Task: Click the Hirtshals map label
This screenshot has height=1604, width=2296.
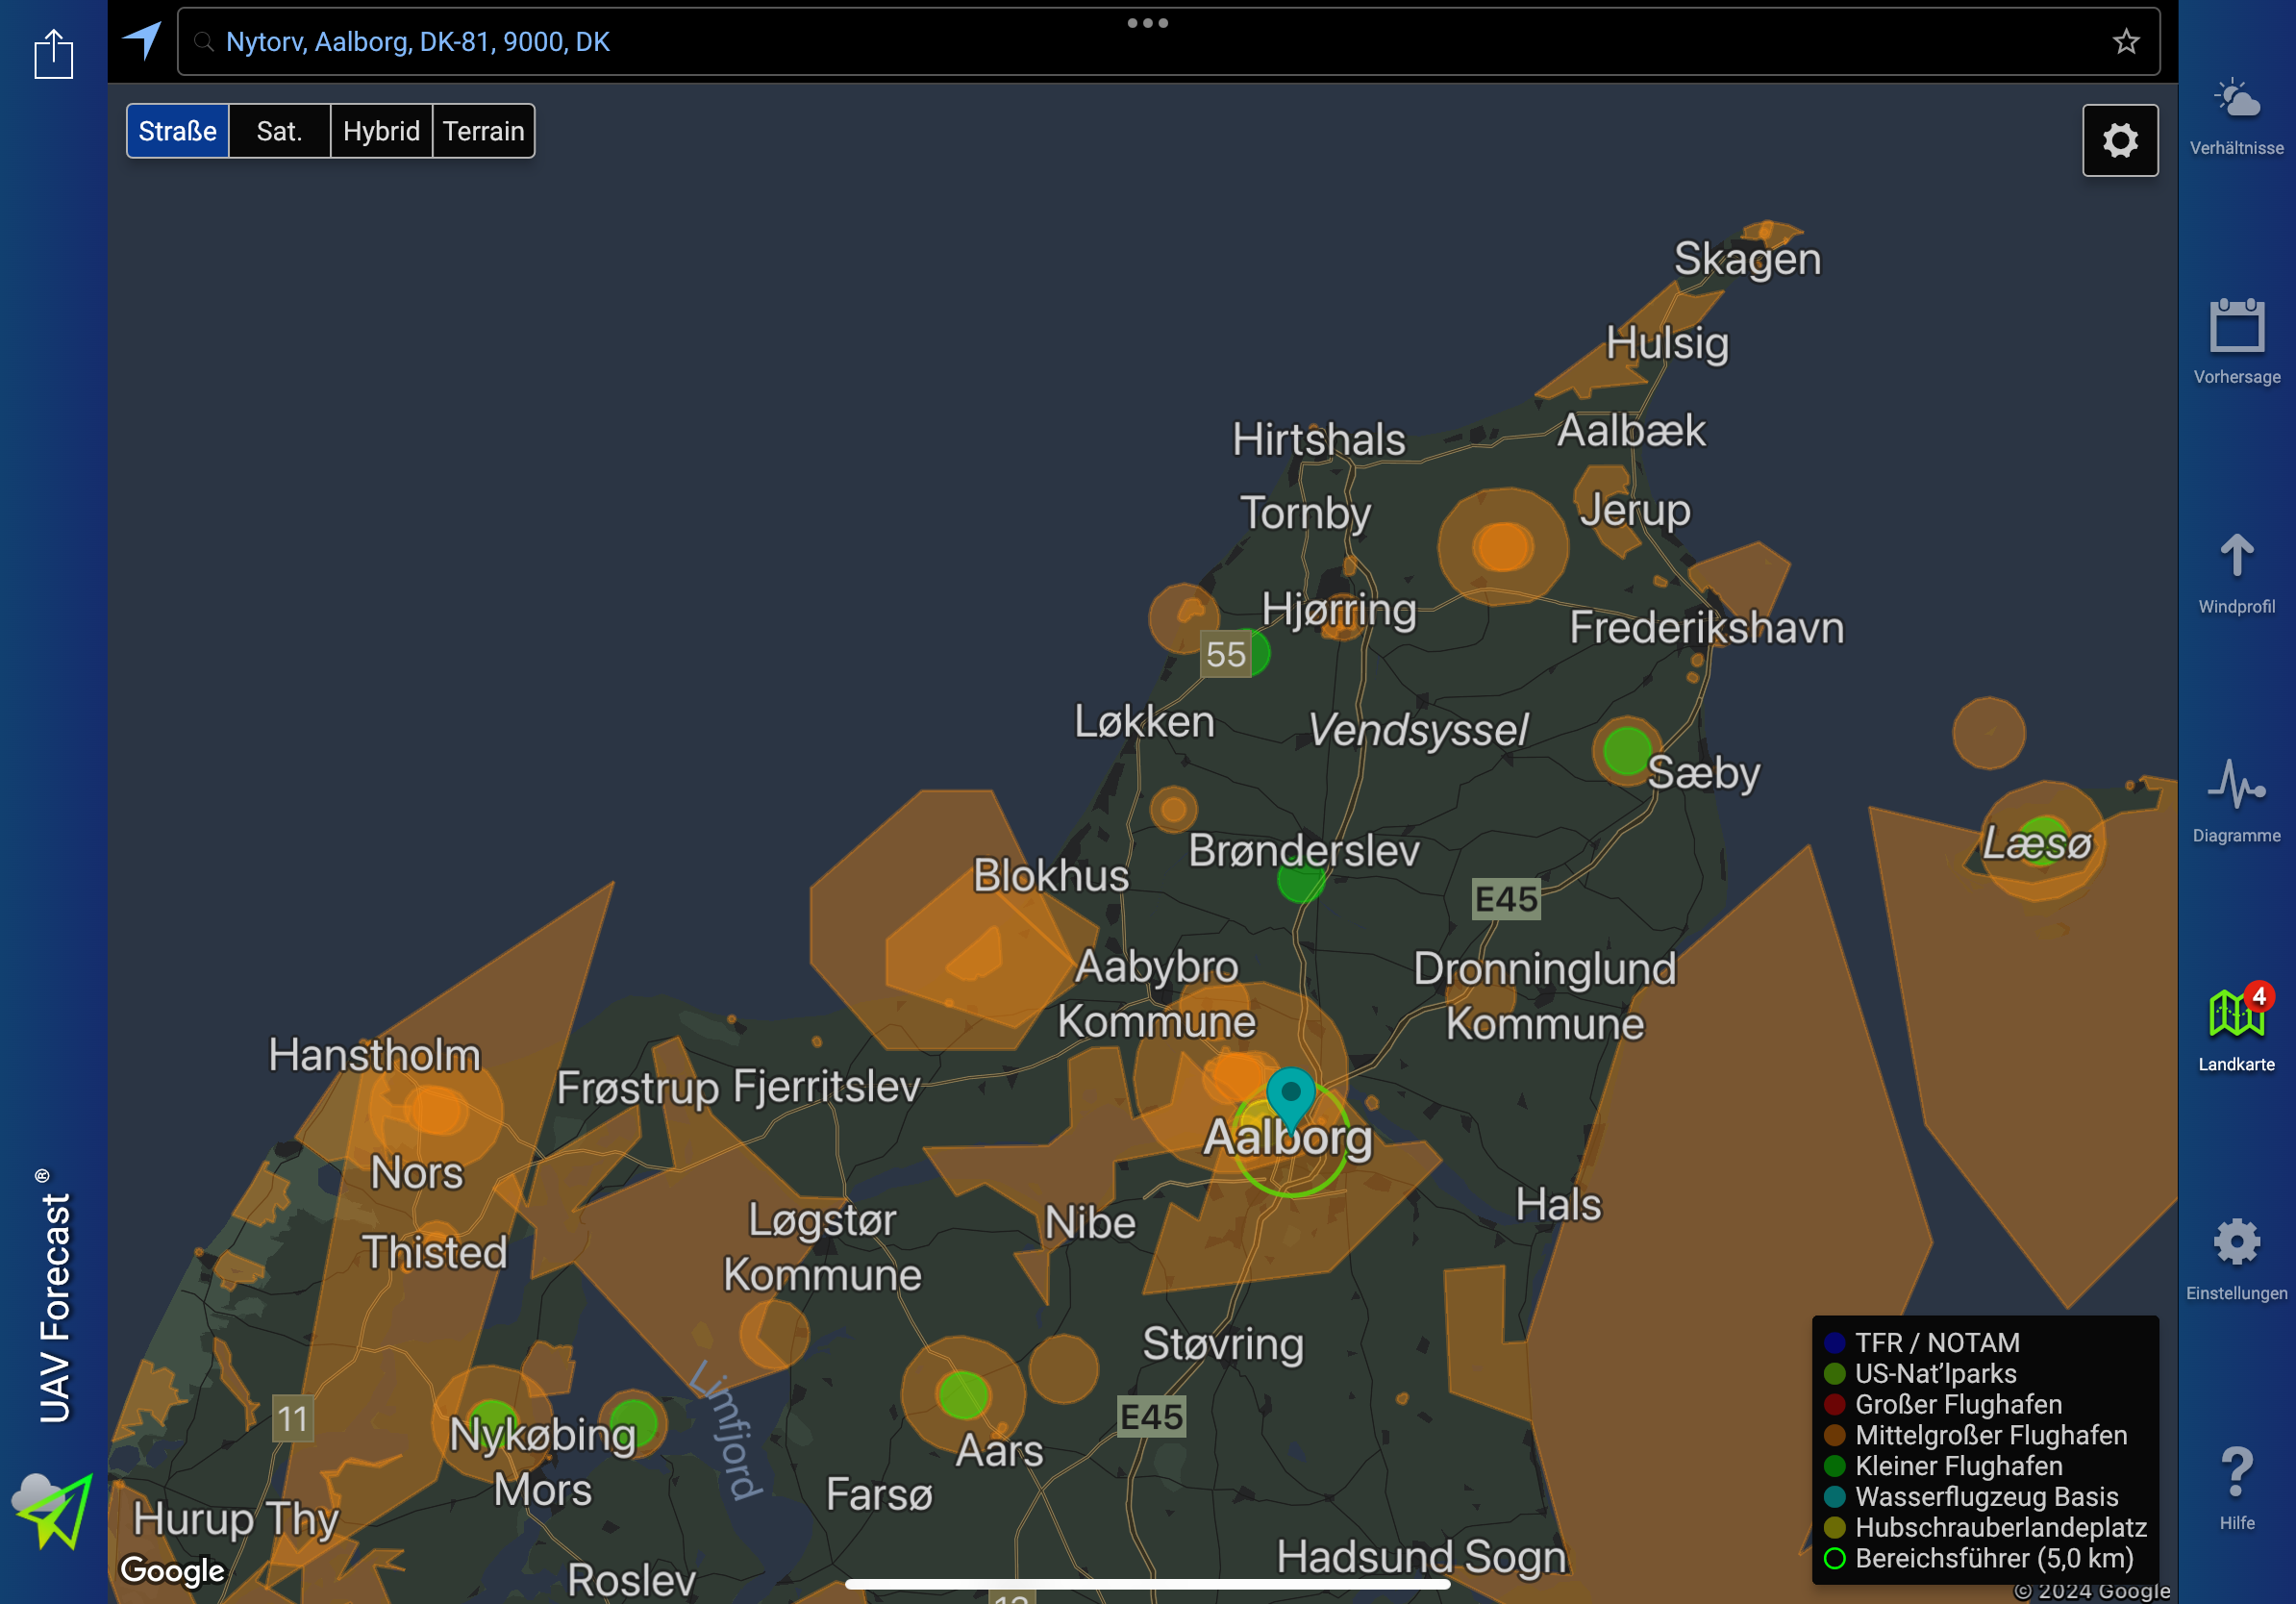Action: [x=1318, y=440]
